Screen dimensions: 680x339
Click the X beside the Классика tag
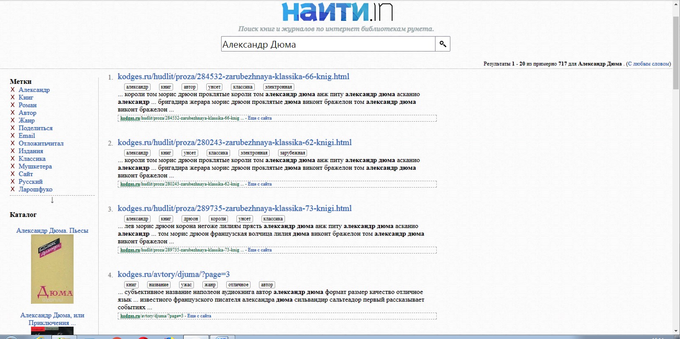click(x=12, y=159)
